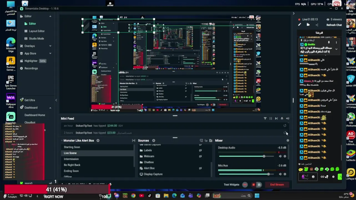The image size is (356, 200).
Task: Expand the pinned BotRix message chevron
Action: 336,49
